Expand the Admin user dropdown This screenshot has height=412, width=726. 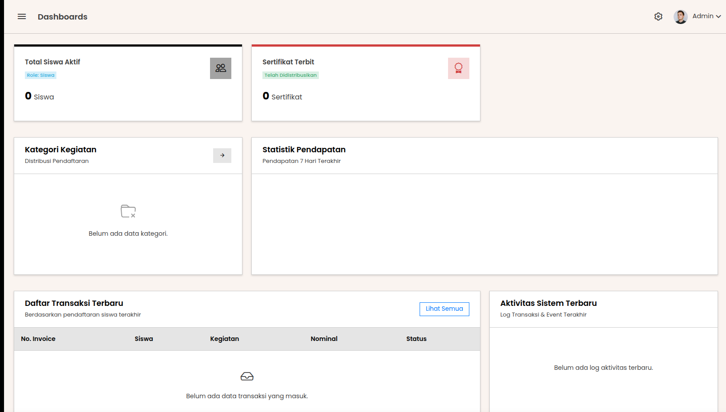(706, 16)
